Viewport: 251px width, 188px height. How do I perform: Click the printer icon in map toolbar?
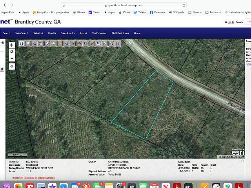111,43
